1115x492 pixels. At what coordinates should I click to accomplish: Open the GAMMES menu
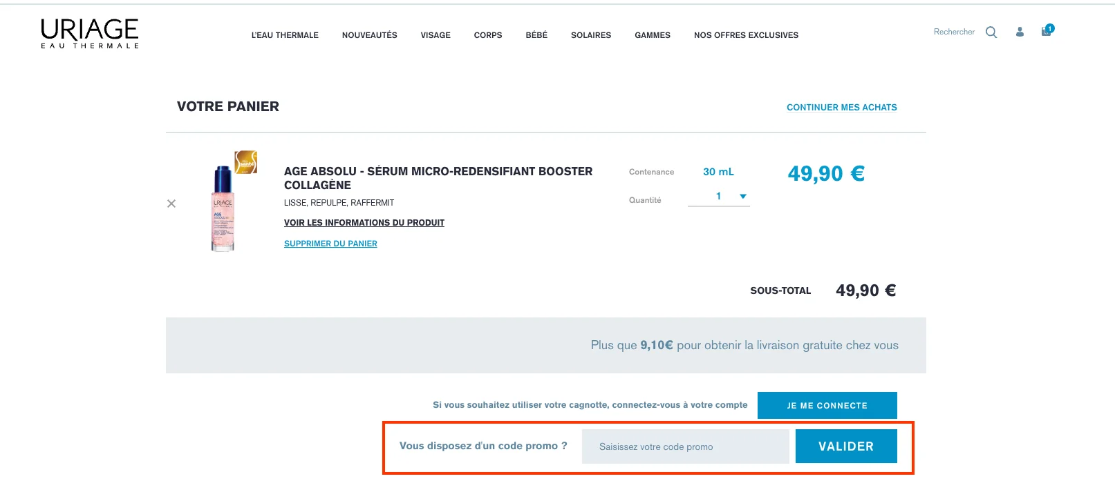(x=653, y=35)
